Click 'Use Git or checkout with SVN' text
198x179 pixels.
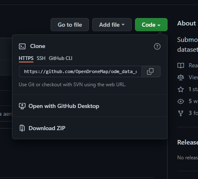[72, 85]
